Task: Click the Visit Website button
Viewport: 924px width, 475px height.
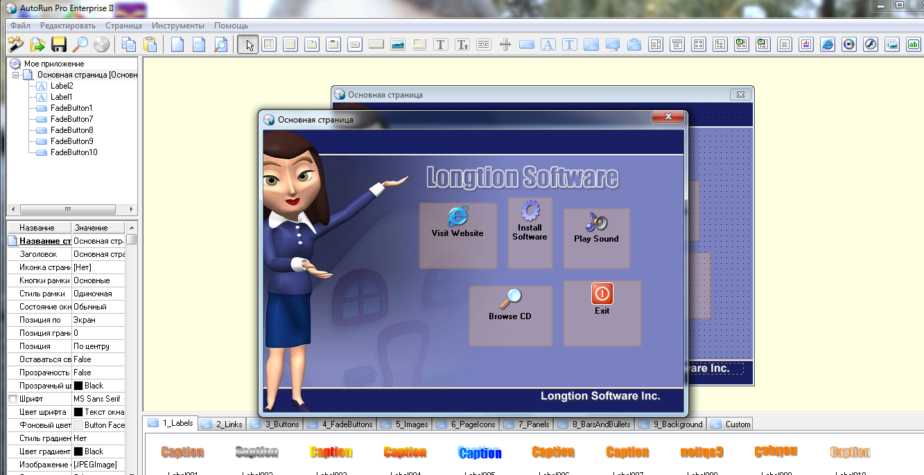Action: click(457, 234)
